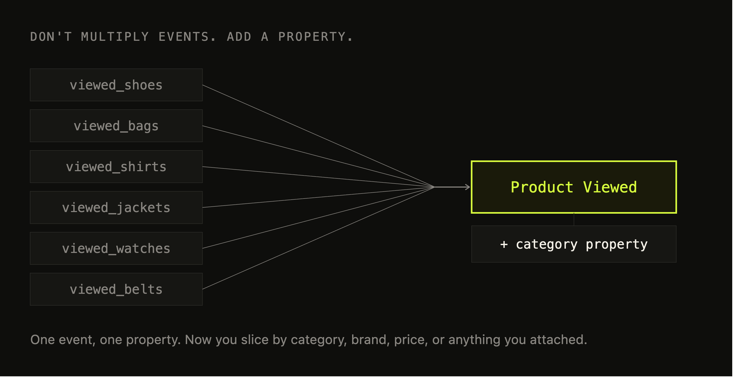Click the words ADD A PROPERTY in heading
The image size is (743, 387).
tap(290, 37)
